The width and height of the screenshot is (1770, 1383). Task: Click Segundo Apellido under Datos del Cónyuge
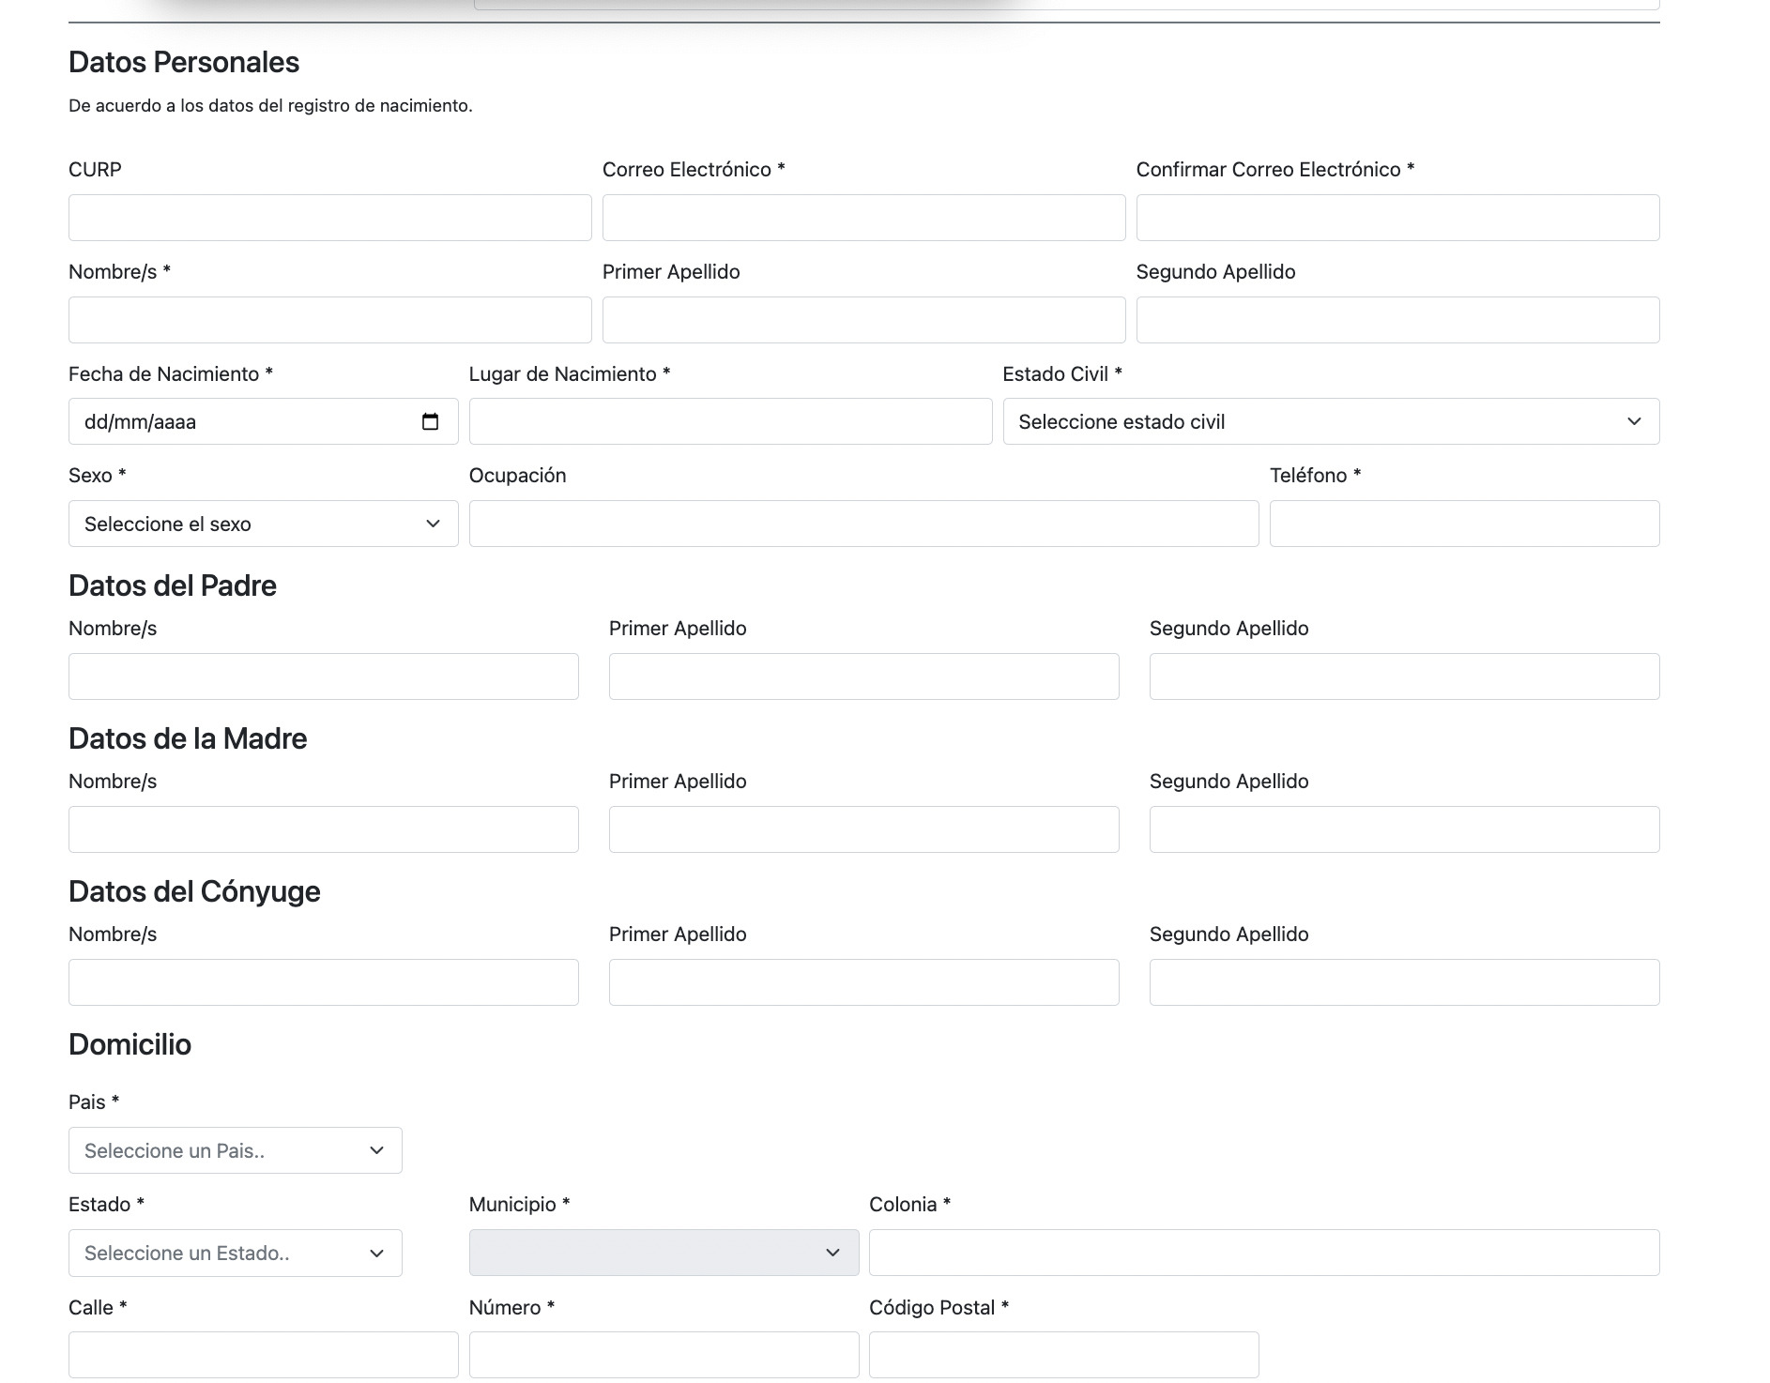point(1404,982)
